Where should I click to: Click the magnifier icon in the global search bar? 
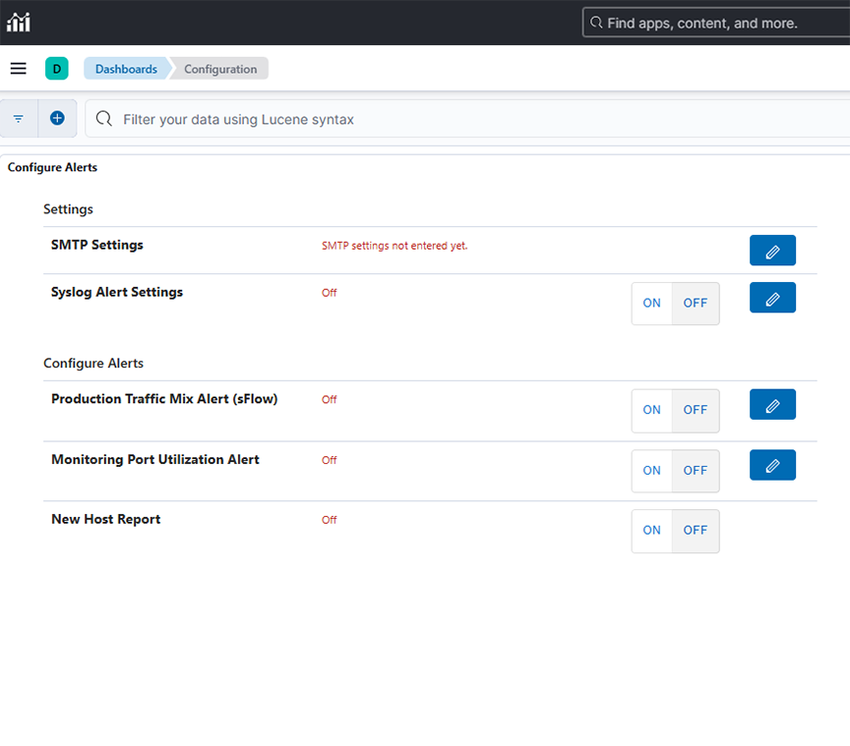[595, 22]
